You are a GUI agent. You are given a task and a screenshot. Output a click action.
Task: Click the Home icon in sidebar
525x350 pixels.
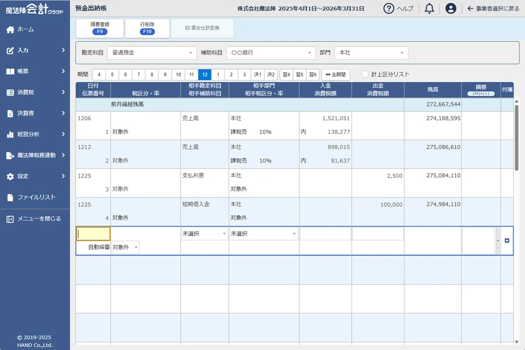[10, 30]
